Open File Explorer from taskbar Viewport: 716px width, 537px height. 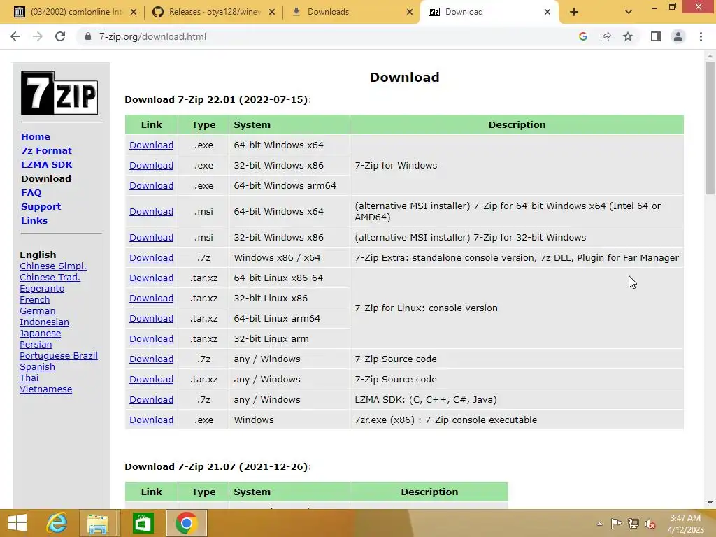point(98,523)
